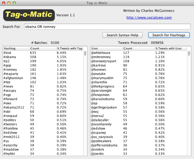Select the #p2 hashtag row
This screenshot has width=194, height=159.
click(43, 61)
